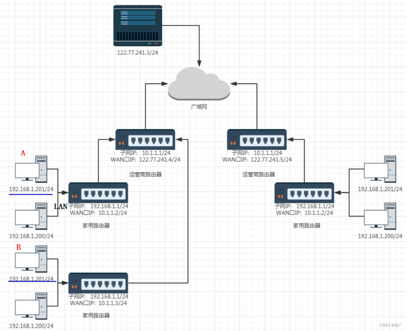Click 运营商路由器 caption under the 122.77.241.5 router
This screenshot has width=407, height=331.
[258, 174]
